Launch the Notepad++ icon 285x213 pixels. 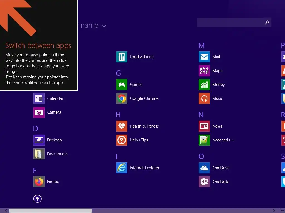204,140
